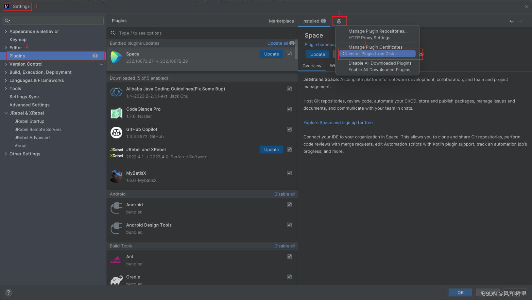Expand the Other Settings node
The height and width of the screenshot is (300, 532).
[x=6, y=154]
